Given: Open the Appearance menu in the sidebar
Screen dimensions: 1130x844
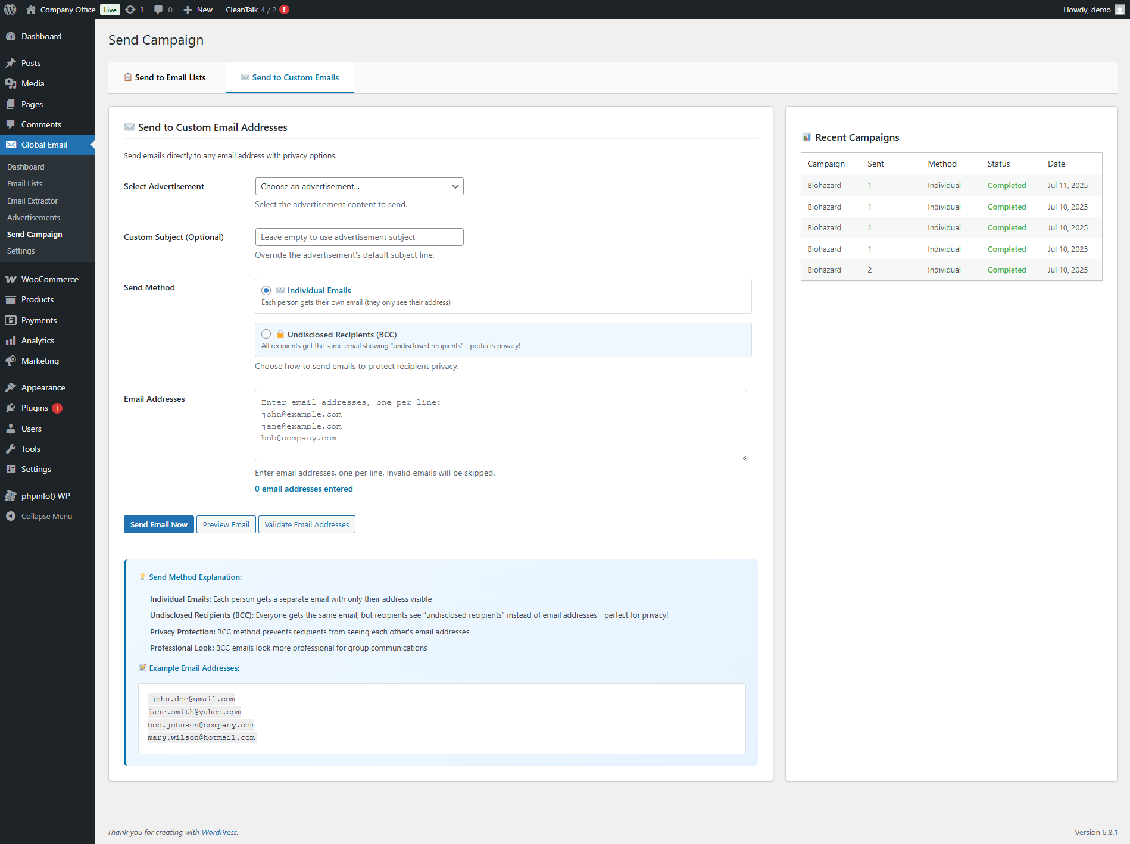Looking at the screenshot, I should pyautogui.click(x=43, y=387).
